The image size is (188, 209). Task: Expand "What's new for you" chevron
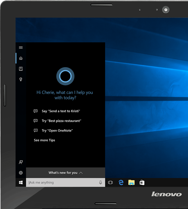click(81, 173)
